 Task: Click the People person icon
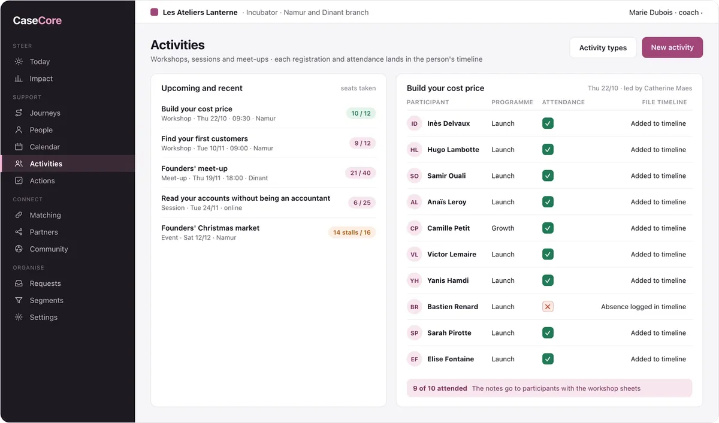tap(19, 130)
